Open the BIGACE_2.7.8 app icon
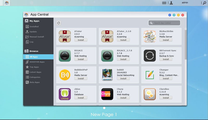The image size is (208, 120). point(107,55)
